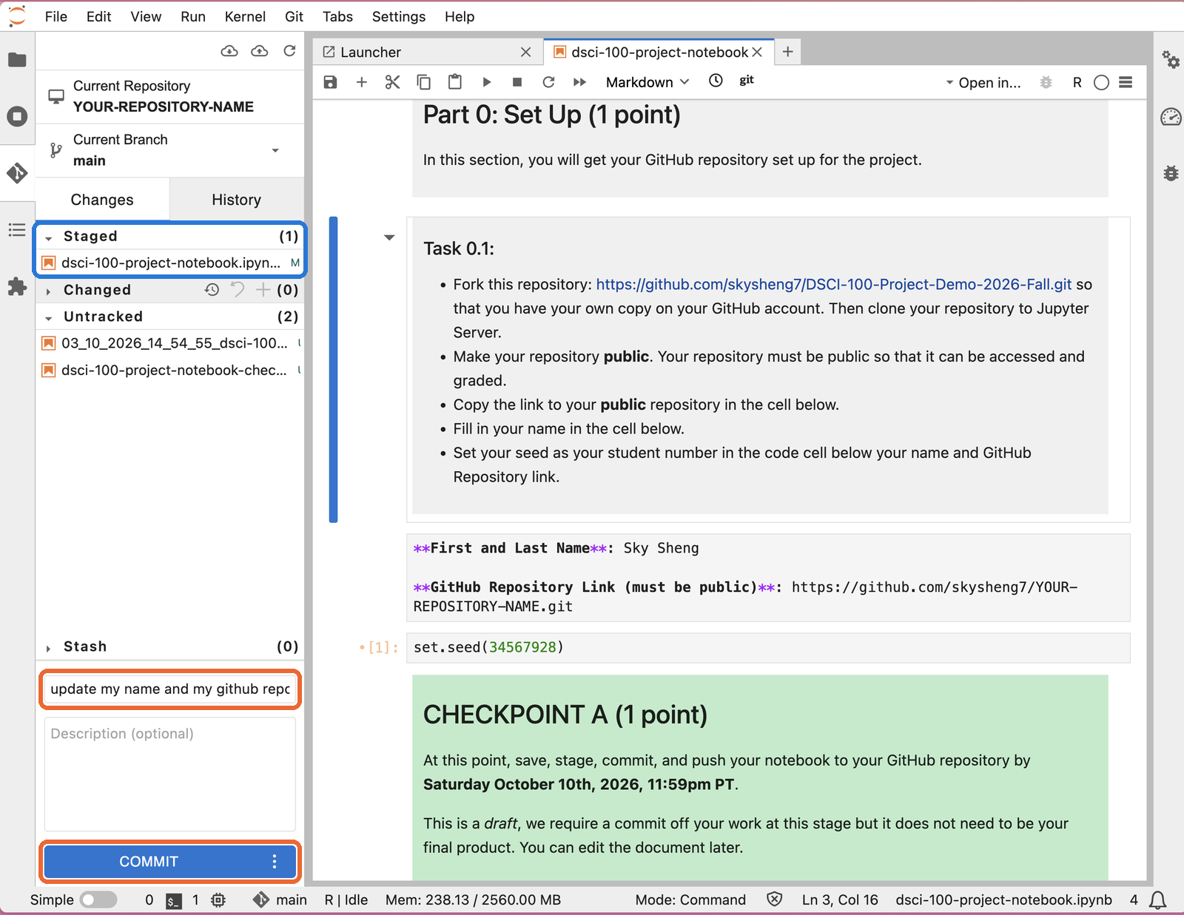Open the DSCI-100-Project-Demo GitHub link

click(834, 284)
